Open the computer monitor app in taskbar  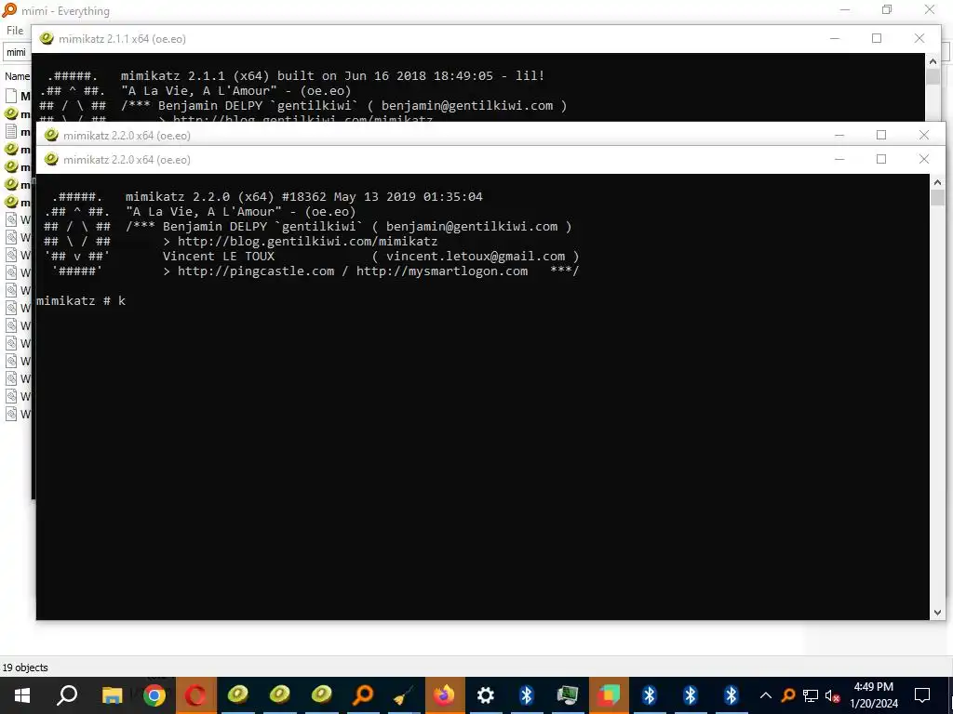pyautogui.click(x=568, y=695)
